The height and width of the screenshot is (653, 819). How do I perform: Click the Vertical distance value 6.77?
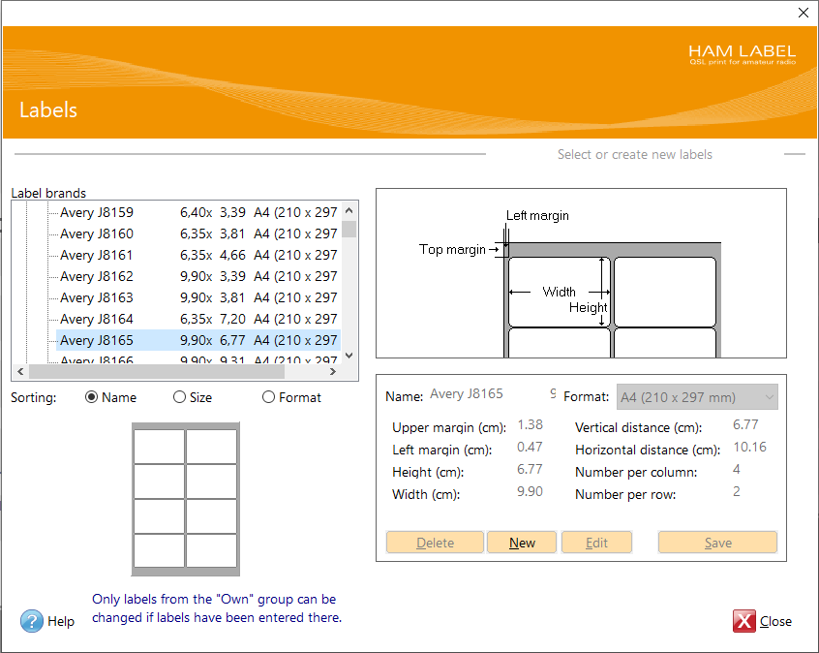(x=745, y=424)
